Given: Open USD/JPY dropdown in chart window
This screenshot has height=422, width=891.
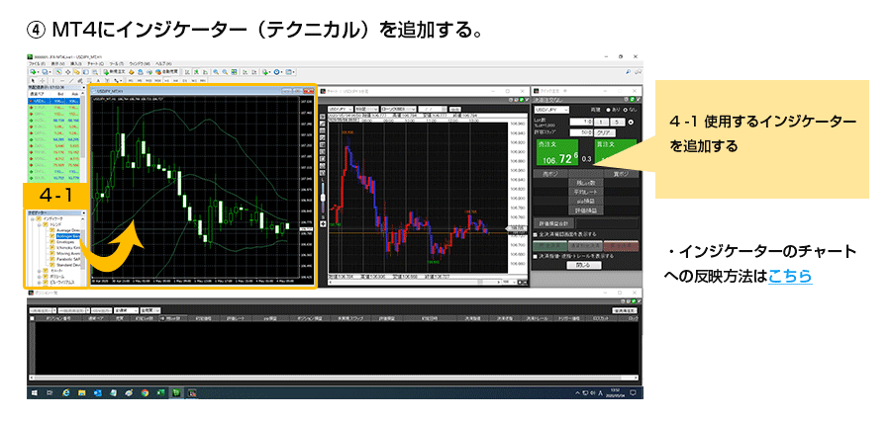Looking at the screenshot, I should click(x=341, y=109).
